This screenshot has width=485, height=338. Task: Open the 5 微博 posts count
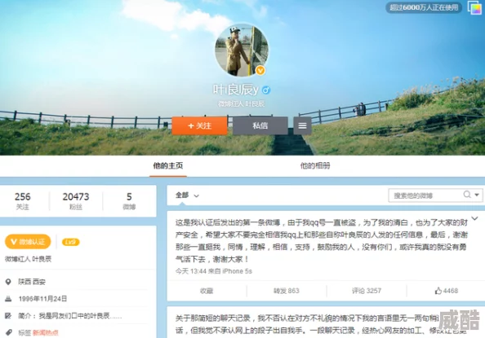tap(129, 201)
